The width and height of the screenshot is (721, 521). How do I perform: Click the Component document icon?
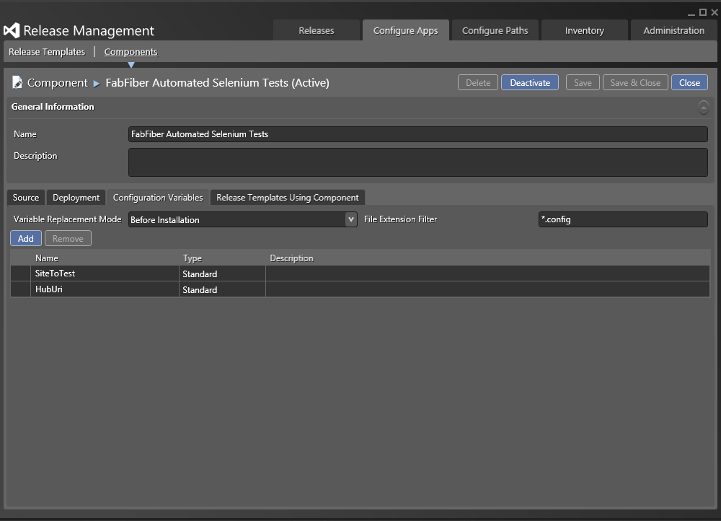(17, 82)
